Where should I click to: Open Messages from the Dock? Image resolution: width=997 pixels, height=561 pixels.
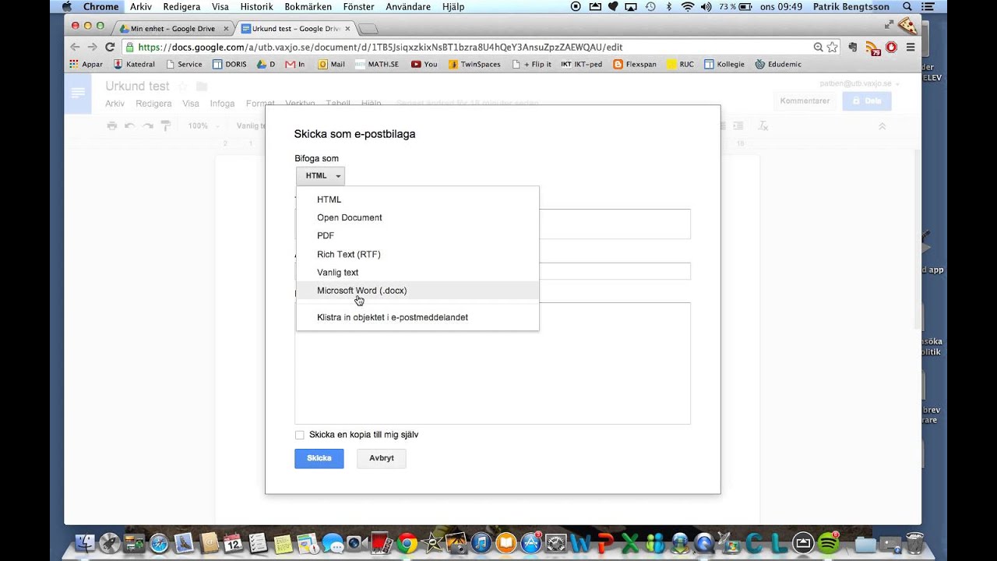[332, 543]
